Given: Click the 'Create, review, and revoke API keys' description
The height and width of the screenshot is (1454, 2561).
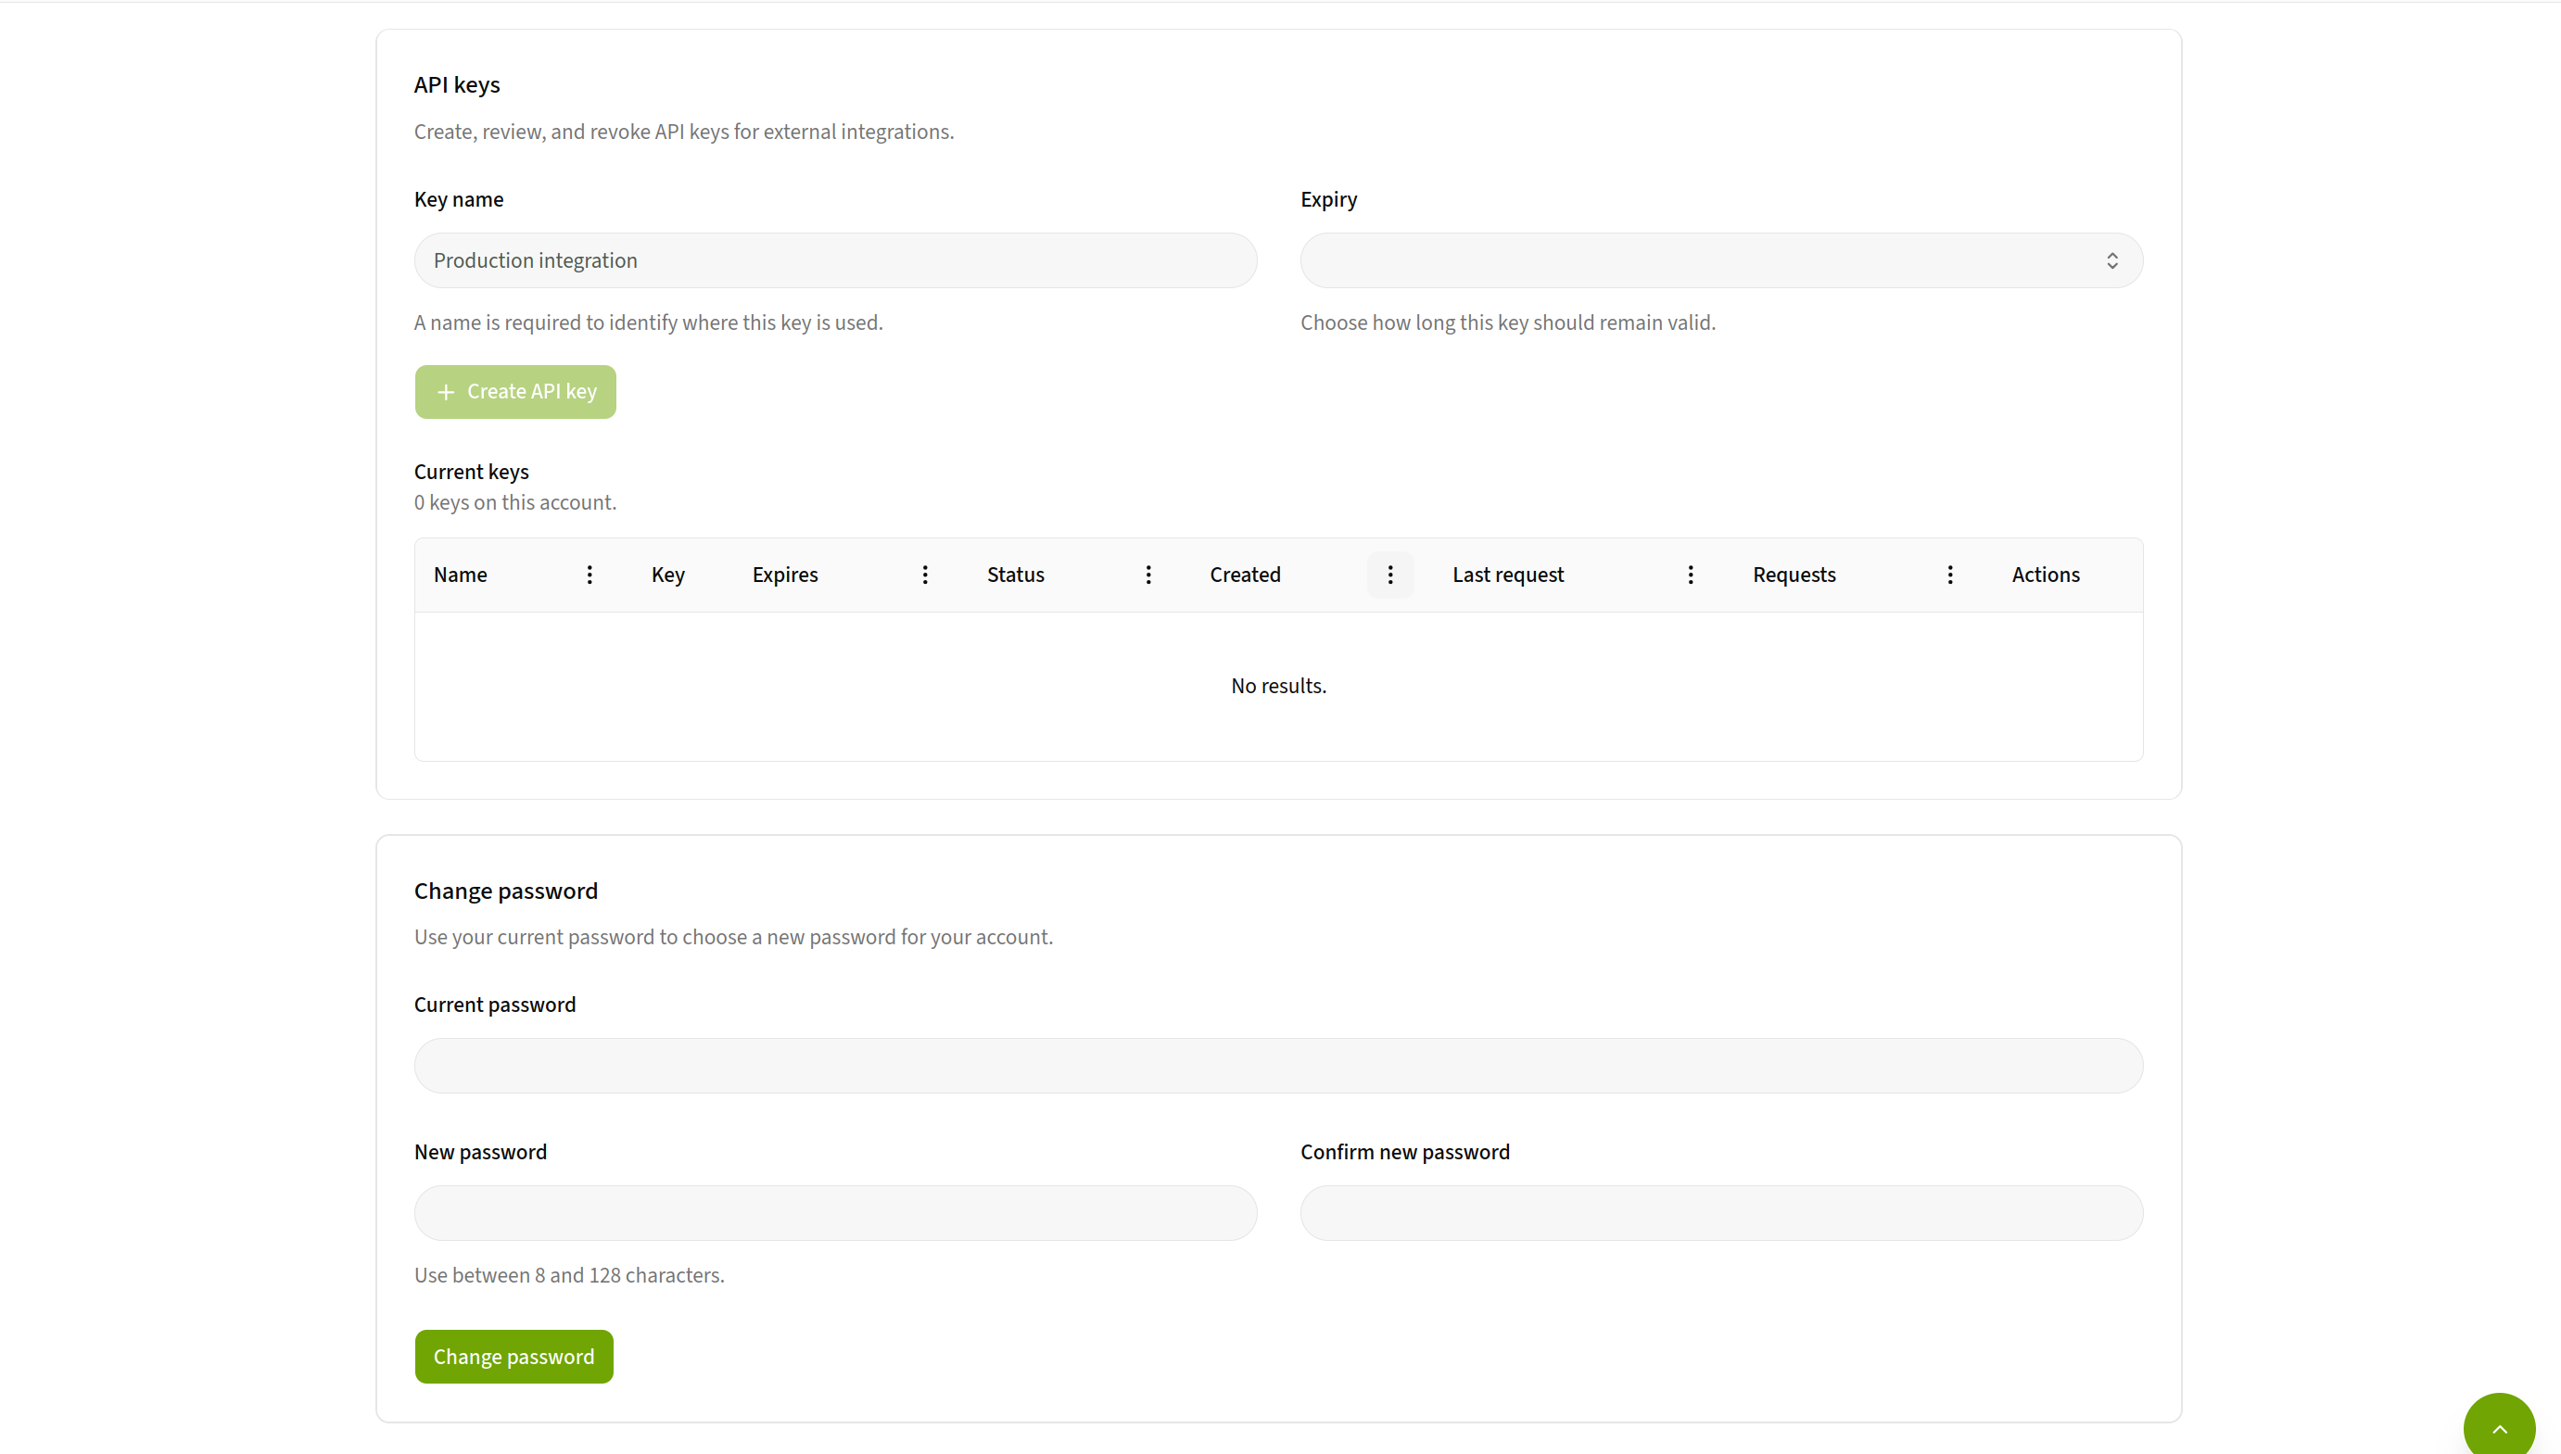Looking at the screenshot, I should 684,132.
